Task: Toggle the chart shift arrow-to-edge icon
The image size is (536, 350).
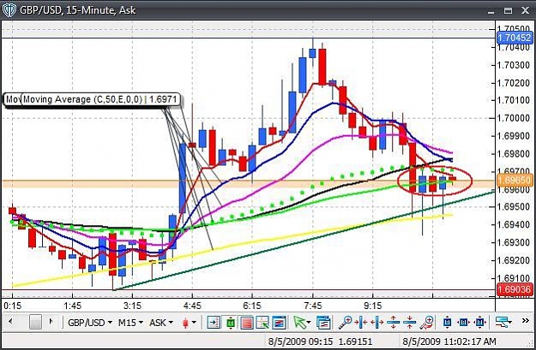Action: (214, 323)
